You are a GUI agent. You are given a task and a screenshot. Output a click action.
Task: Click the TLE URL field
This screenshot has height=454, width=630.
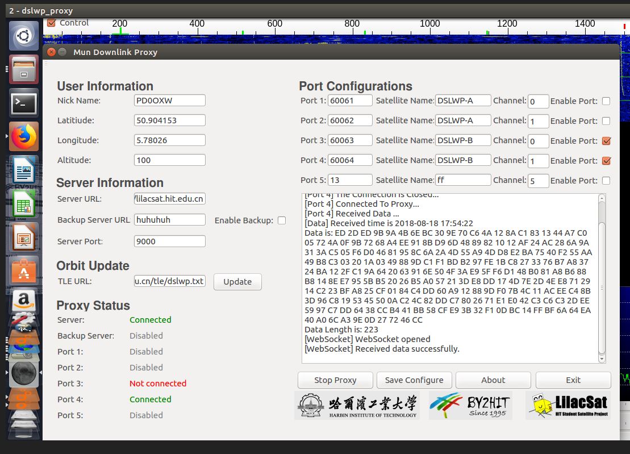[169, 281]
